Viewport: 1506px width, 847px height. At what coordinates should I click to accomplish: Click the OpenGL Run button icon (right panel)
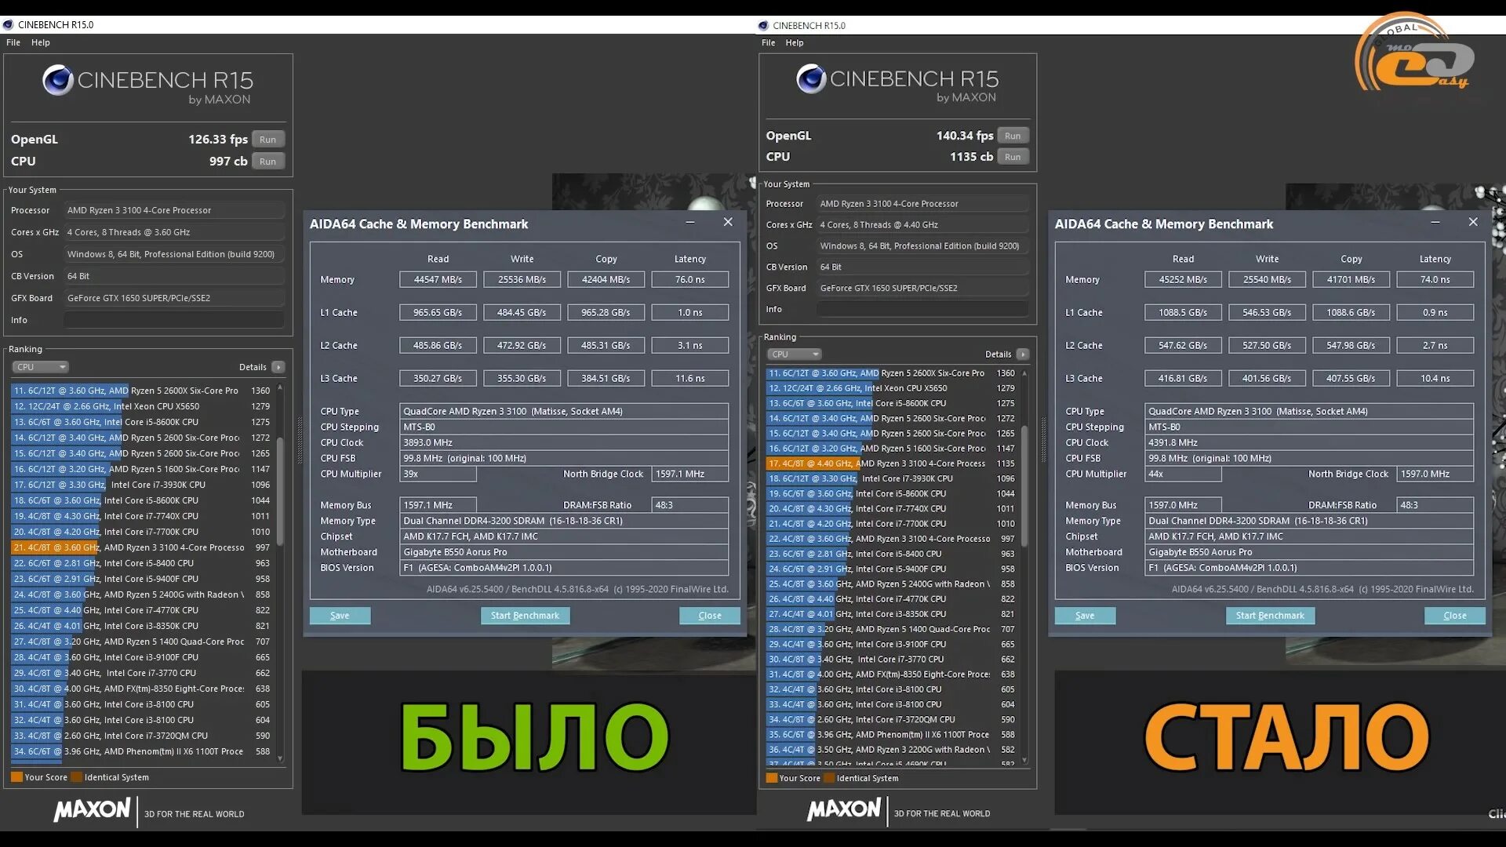click(1012, 136)
